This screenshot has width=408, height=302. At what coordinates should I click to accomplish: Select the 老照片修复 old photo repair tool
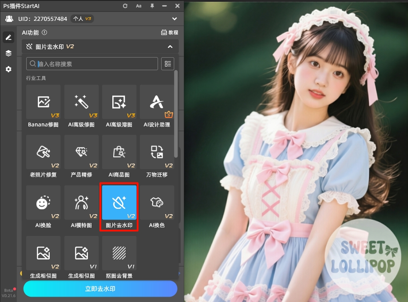click(43, 157)
